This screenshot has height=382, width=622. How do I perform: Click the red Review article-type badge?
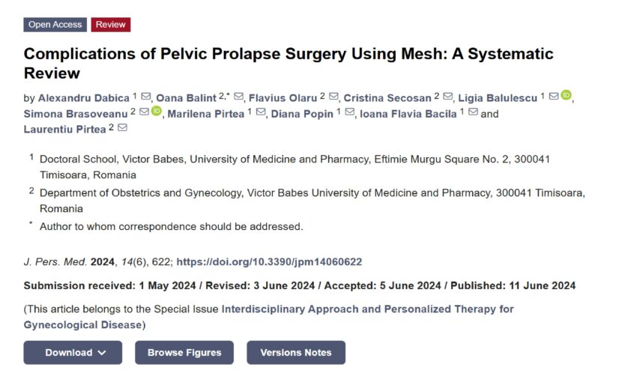[x=111, y=25]
